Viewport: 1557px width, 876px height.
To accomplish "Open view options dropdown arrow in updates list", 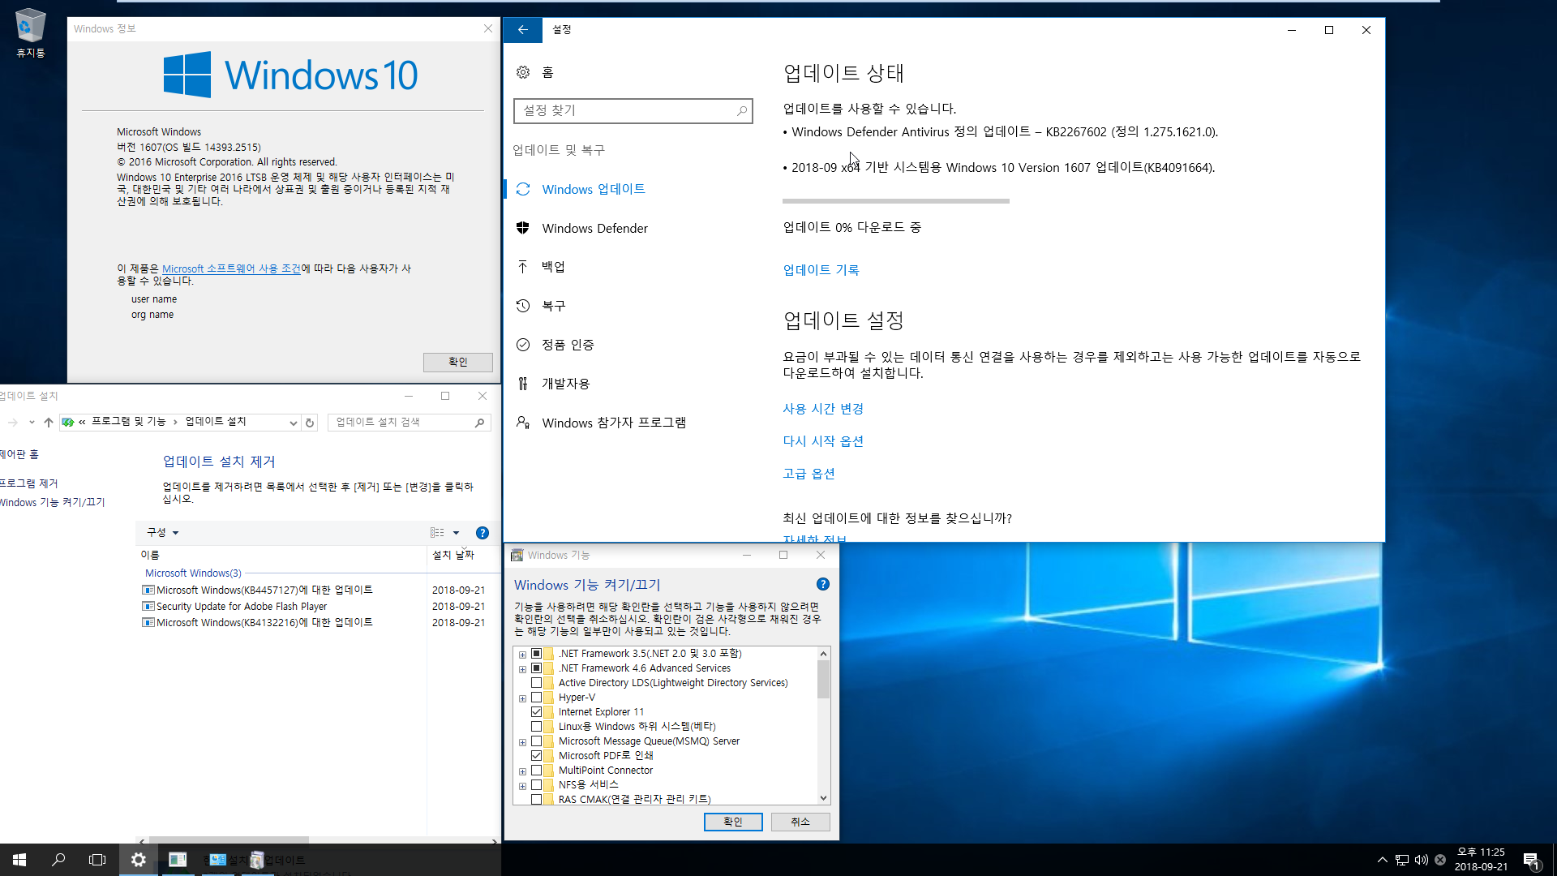I will pyautogui.click(x=456, y=533).
